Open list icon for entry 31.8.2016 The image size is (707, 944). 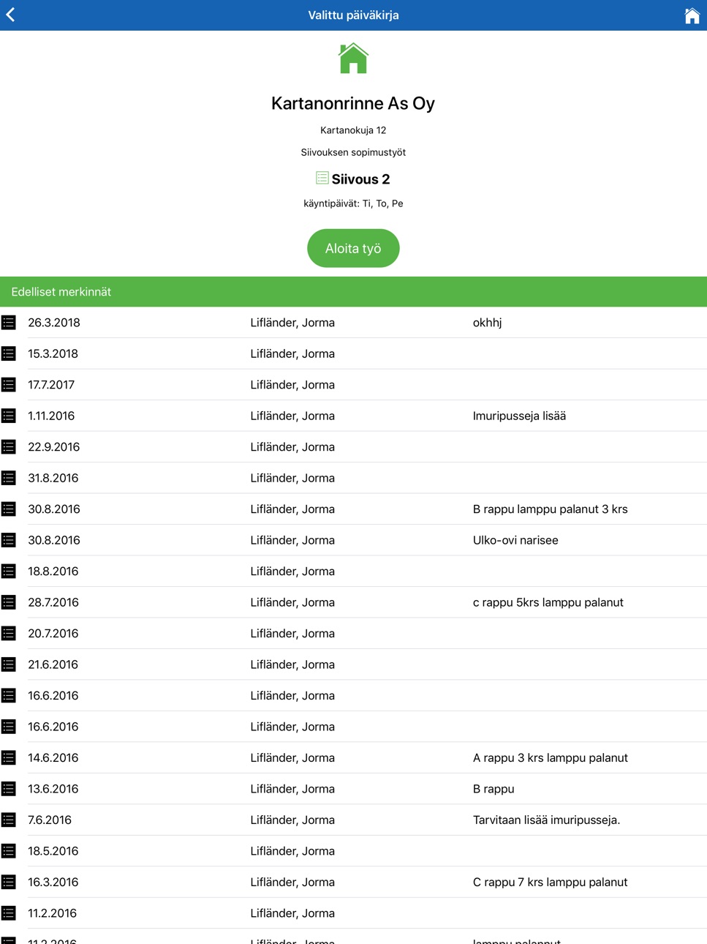(9, 478)
